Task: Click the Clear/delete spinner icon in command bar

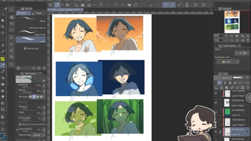Action: 116,5
